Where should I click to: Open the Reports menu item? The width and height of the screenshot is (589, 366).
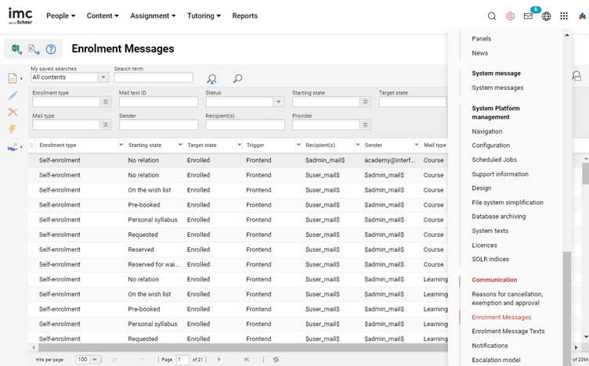(x=244, y=16)
